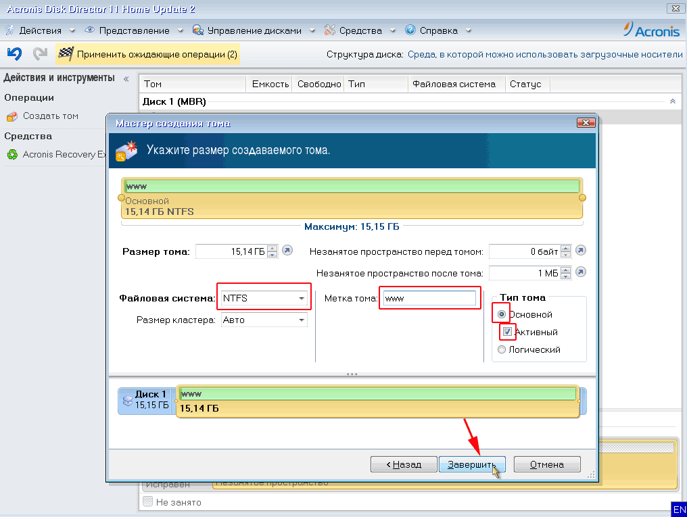Click the volume size bar's right handle
The height and width of the screenshot is (517, 687).
click(x=582, y=198)
